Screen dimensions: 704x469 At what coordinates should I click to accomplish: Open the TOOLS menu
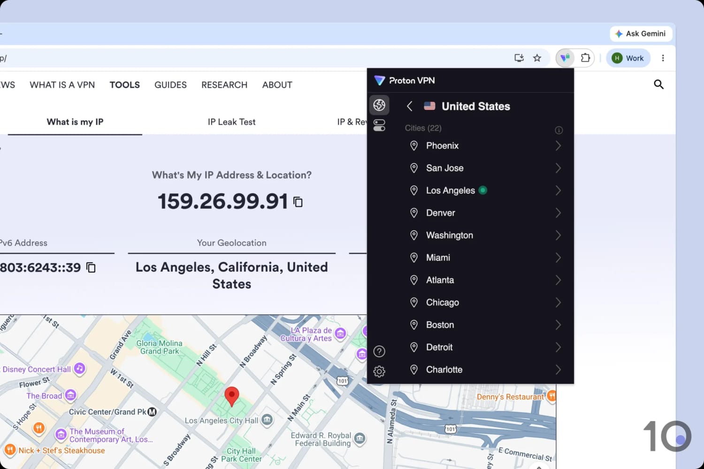pyautogui.click(x=125, y=85)
